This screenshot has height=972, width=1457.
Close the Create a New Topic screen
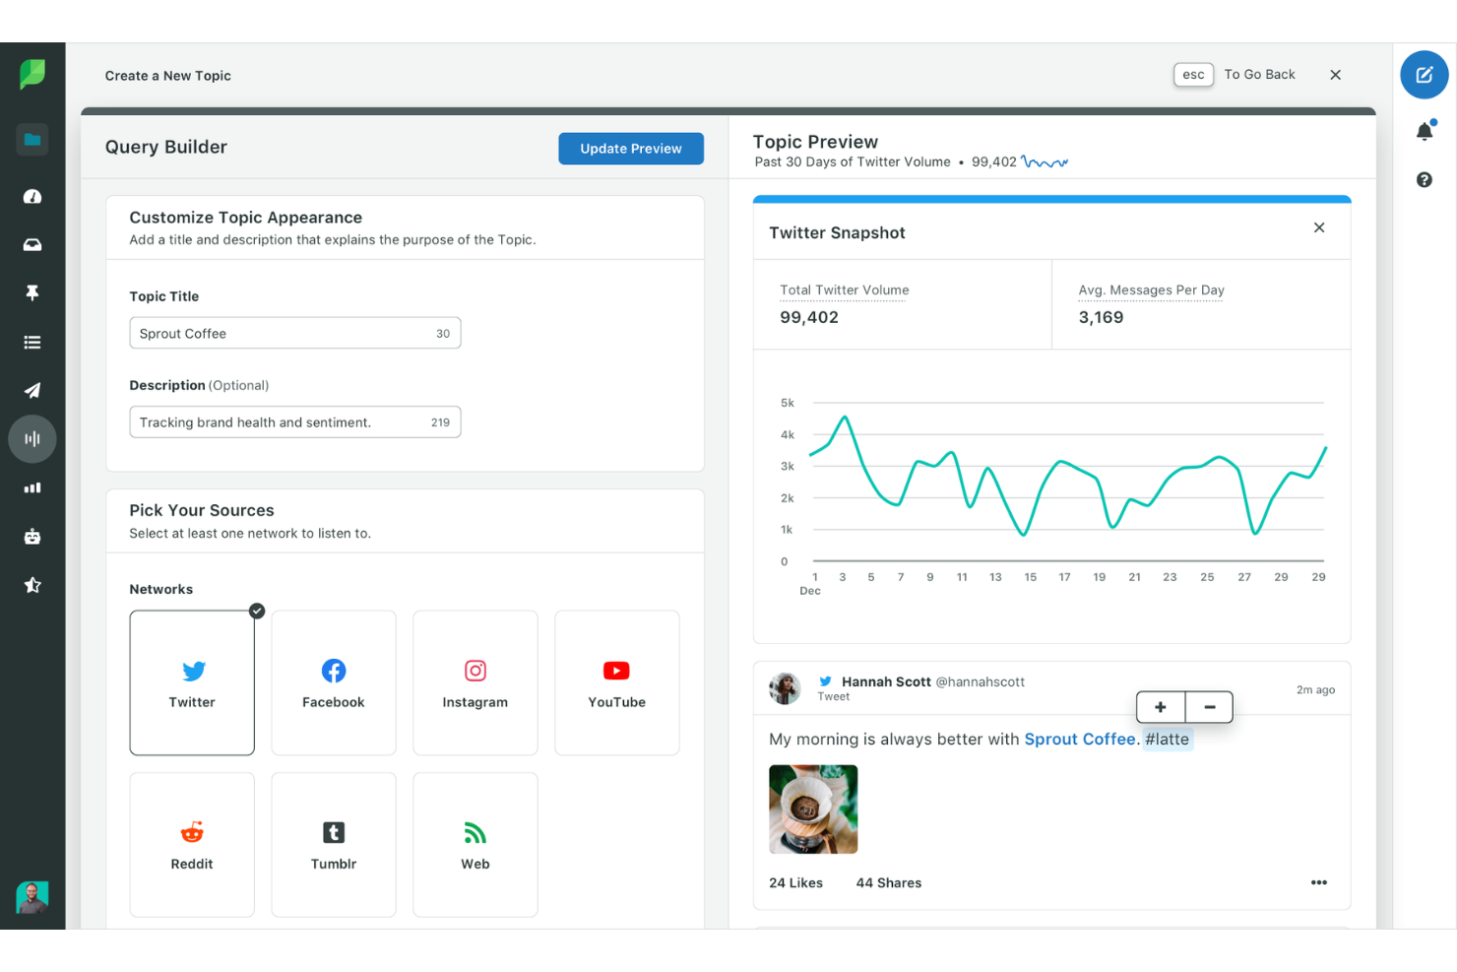coord(1336,75)
